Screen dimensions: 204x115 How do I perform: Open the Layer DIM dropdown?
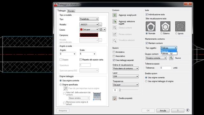(x=126, y=76)
